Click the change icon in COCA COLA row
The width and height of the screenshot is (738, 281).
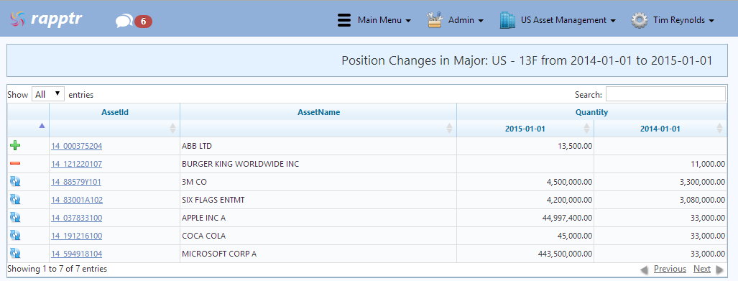click(x=15, y=235)
